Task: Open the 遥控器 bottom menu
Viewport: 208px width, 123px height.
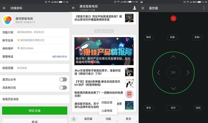Action: click(88, 119)
